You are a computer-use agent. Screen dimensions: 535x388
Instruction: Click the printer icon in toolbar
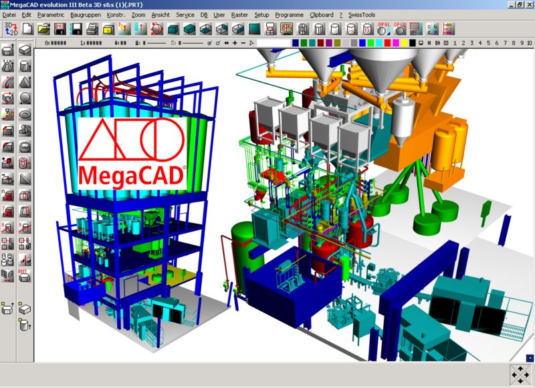(92, 28)
